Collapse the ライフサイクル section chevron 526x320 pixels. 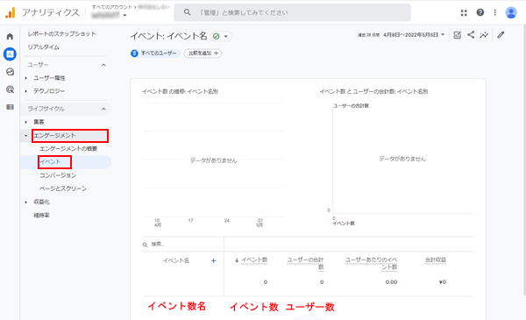[103, 109]
